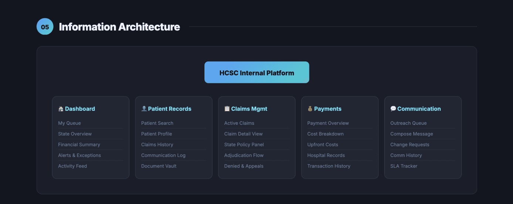Select the Patient Records heading
This screenshot has height=204, width=513.
170,109
